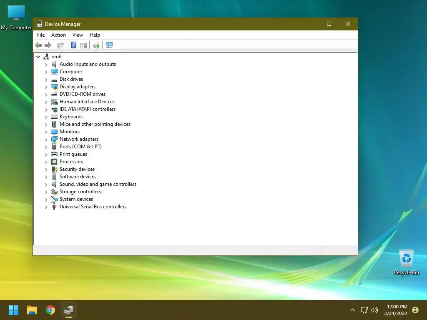Image resolution: width=427 pixels, height=320 pixels.
Task: Select the Monitors tree label
Action: (70, 132)
